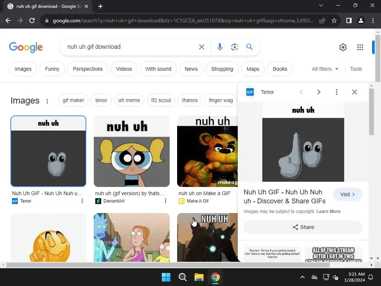Visit the Tenor page for this GIF
This screenshot has height=286, width=381.
point(348,194)
